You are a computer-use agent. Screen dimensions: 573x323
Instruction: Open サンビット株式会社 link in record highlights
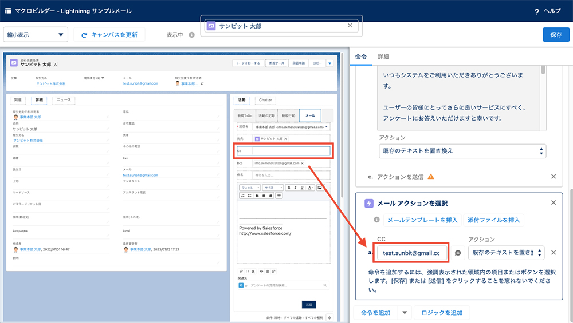(x=50, y=84)
